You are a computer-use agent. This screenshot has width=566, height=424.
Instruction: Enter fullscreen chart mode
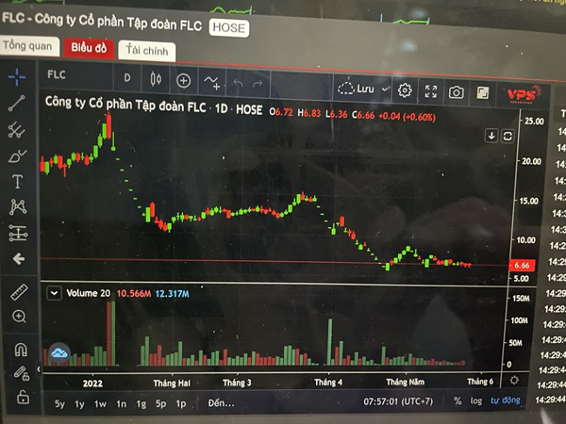431,91
